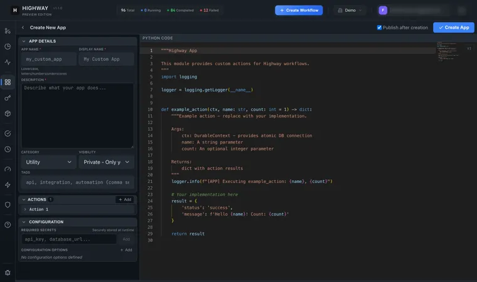Click the 84 Completed stat
This screenshot has width=477, height=282.
(180, 10)
